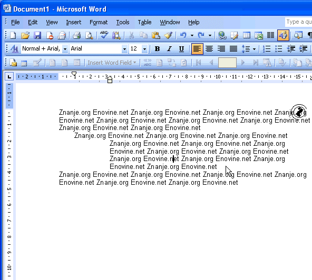Click the Open Data Source icon
The image size is (312, 280).
[x=24, y=63]
